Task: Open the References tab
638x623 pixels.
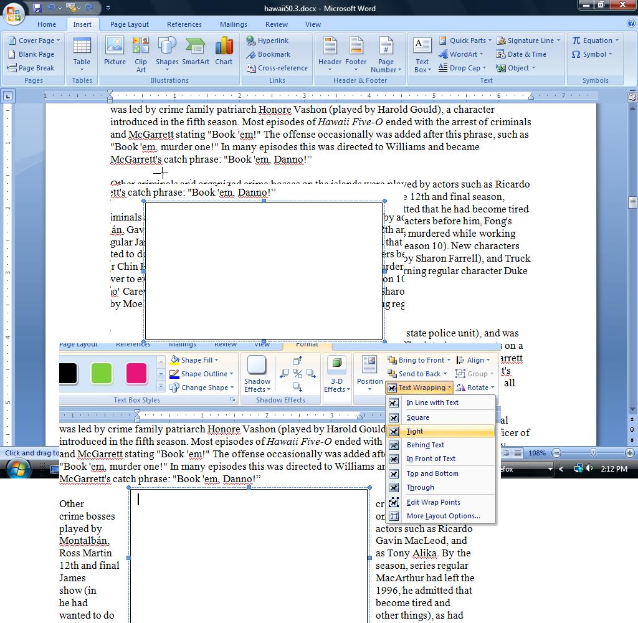Action: point(184,24)
